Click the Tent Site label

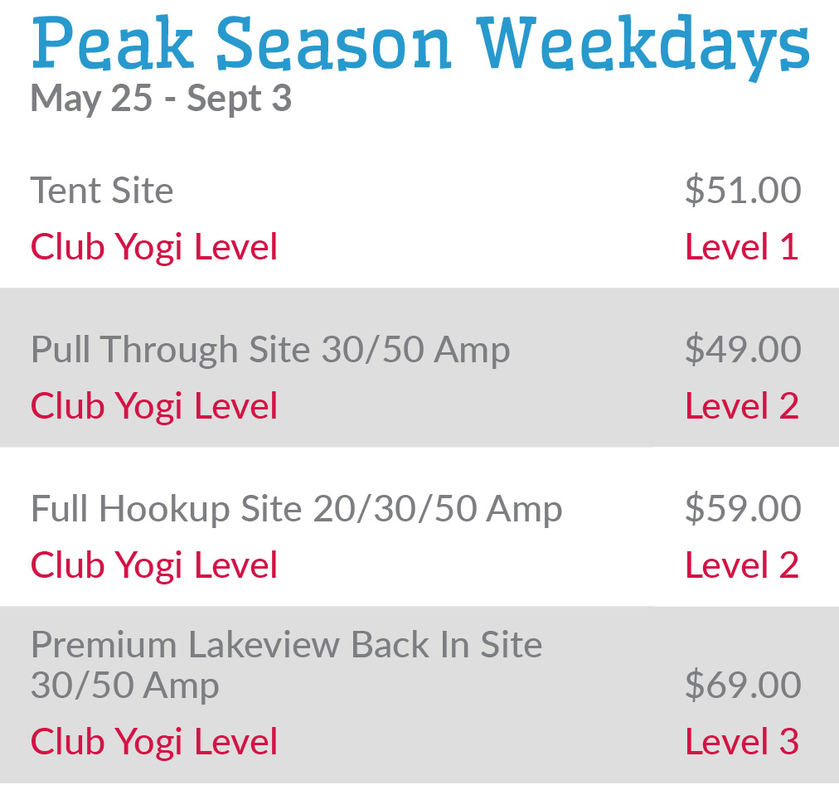click(x=102, y=191)
